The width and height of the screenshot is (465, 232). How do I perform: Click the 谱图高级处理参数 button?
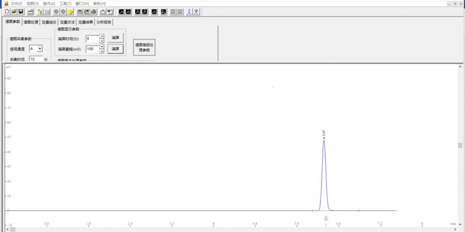pyautogui.click(x=144, y=48)
